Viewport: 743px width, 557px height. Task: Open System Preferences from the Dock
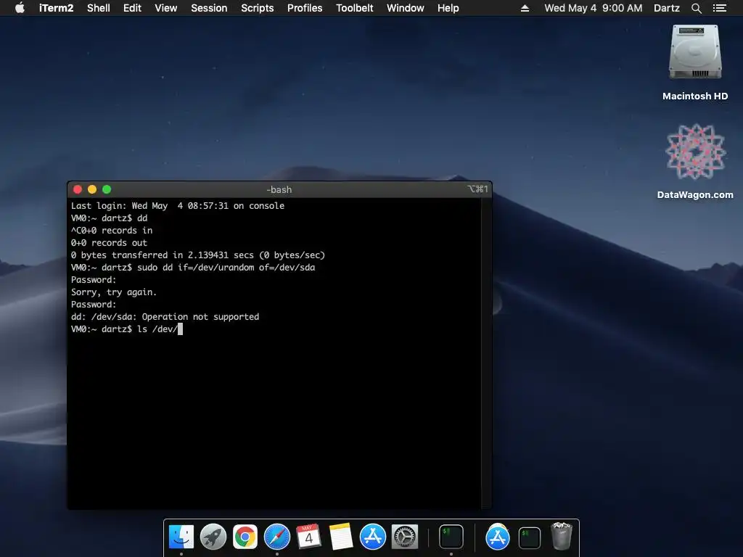click(x=405, y=537)
